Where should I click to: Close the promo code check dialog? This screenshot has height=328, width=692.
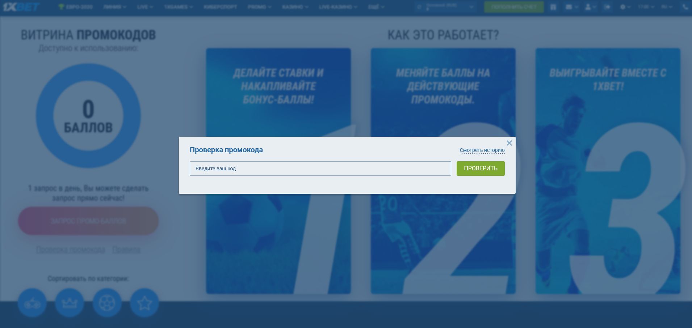(509, 143)
